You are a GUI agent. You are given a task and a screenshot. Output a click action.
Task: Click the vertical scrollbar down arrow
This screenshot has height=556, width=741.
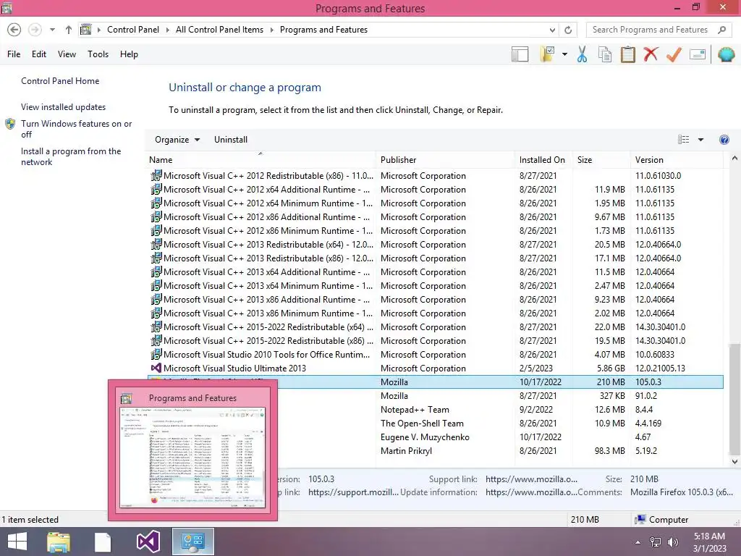734,461
